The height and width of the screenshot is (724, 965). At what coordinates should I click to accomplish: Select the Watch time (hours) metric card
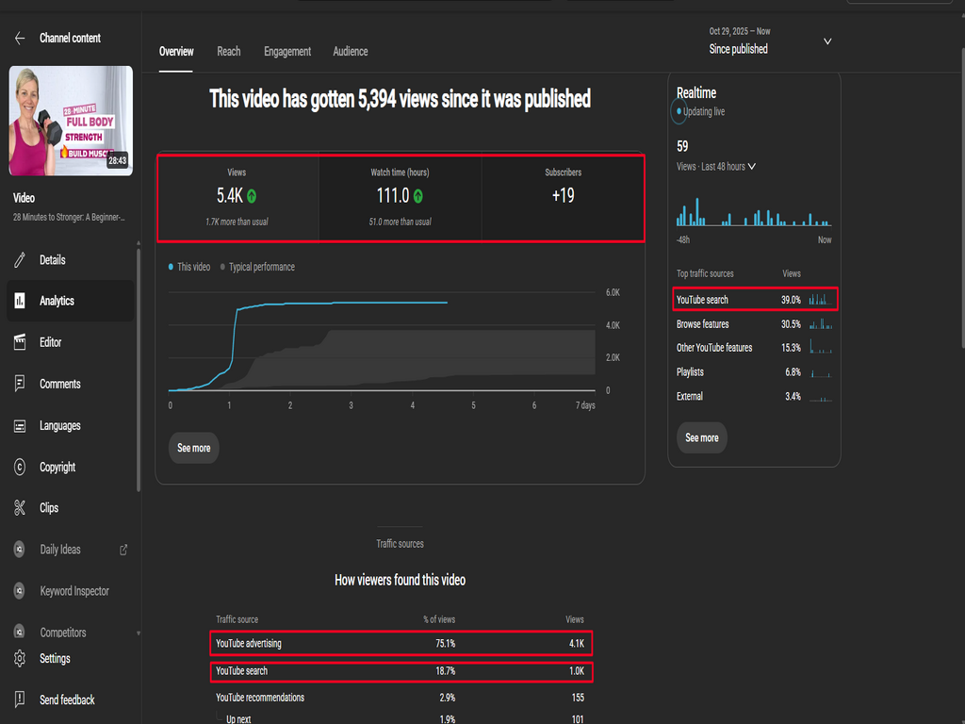[400, 198]
